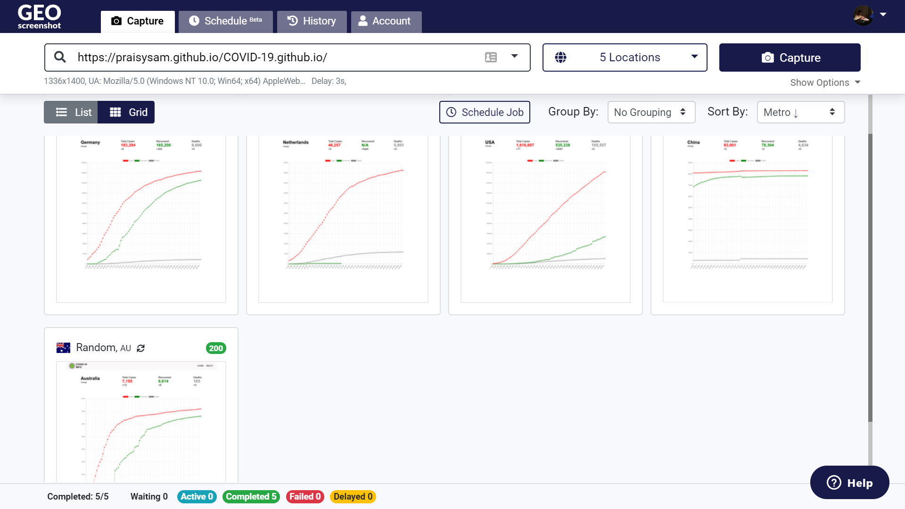Click the Australian flag icon
The height and width of the screenshot is (509, 905).
point(63,348)
